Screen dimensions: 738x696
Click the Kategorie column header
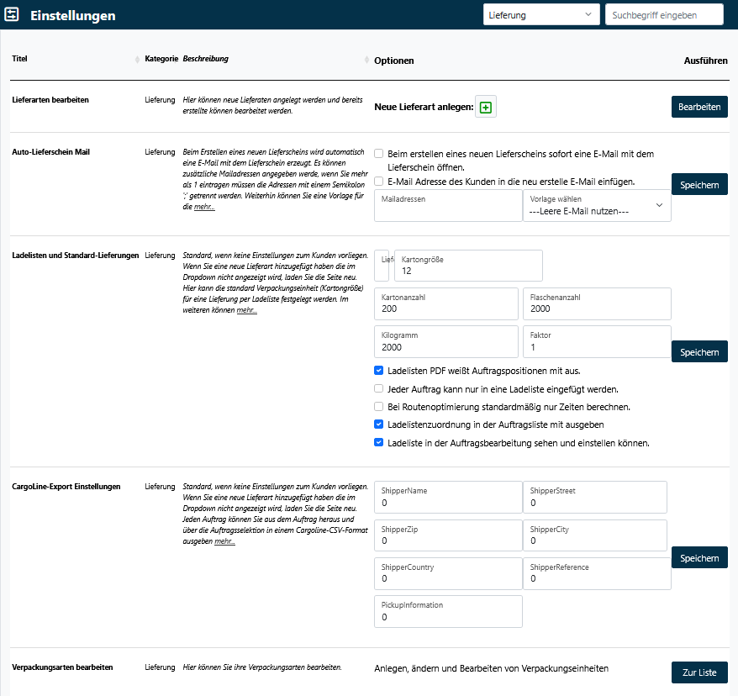coord(161,60)
